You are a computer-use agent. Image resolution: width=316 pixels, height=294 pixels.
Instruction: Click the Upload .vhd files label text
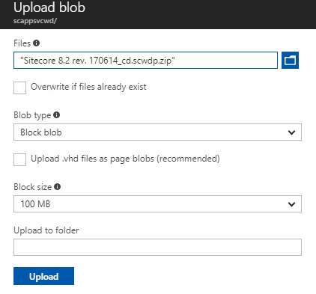[x=125, y=159]
